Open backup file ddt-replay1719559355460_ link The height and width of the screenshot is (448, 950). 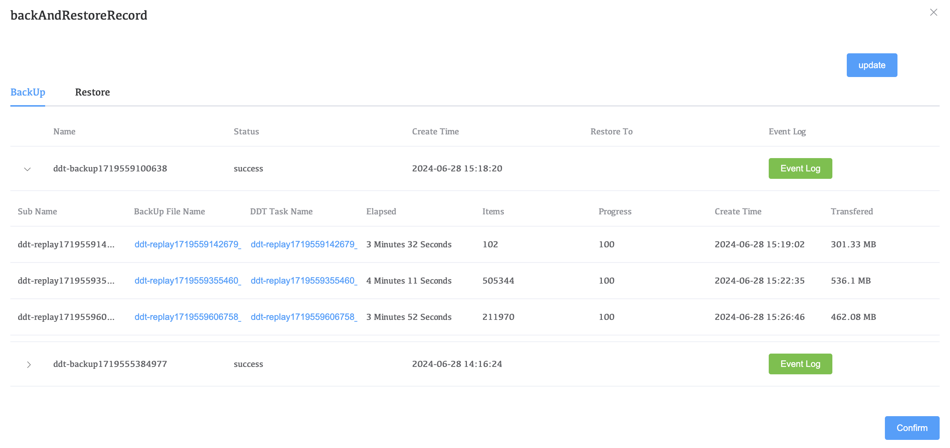click(188, 281)
